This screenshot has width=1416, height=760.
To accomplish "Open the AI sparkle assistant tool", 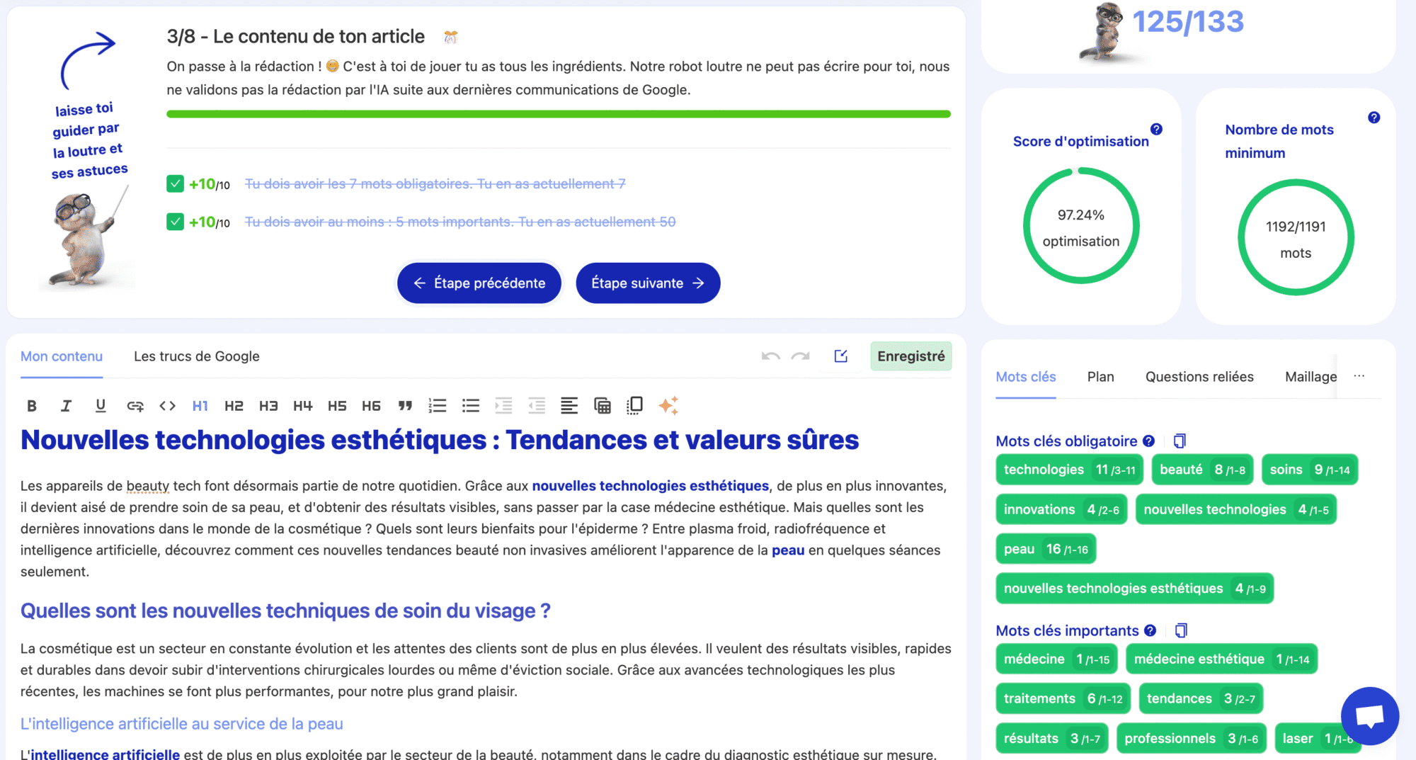I will (x=668, y=406).
